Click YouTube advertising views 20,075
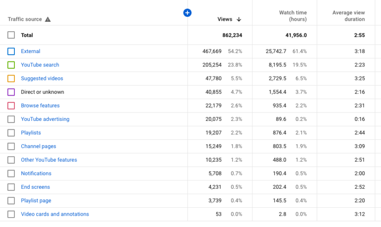The width and height of the screenshot is (381, 227). coord(213,119)
